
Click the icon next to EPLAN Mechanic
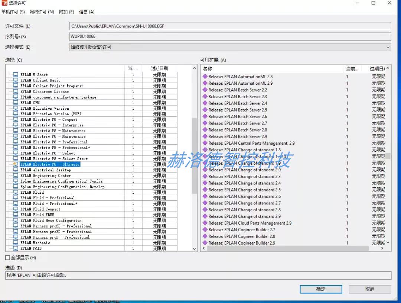pos(16,242)
